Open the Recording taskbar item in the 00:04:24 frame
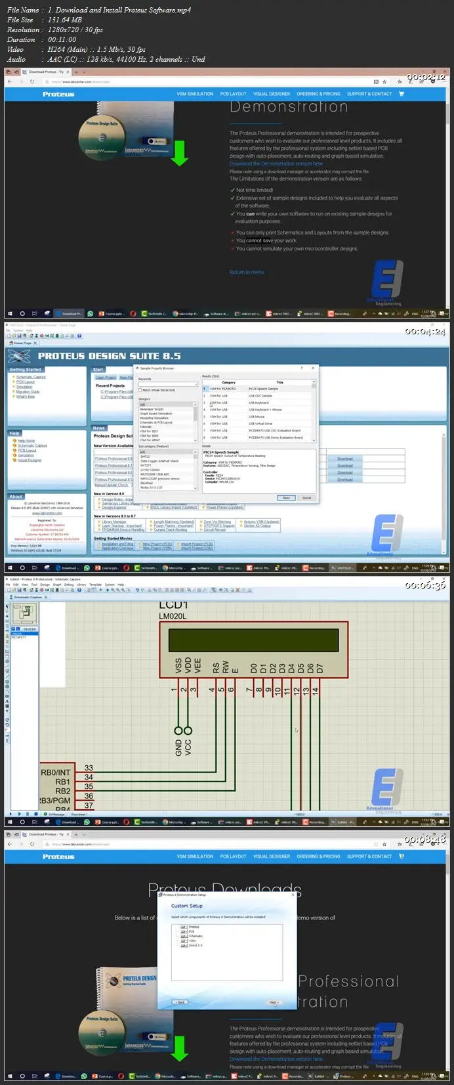 click(316, 567)
